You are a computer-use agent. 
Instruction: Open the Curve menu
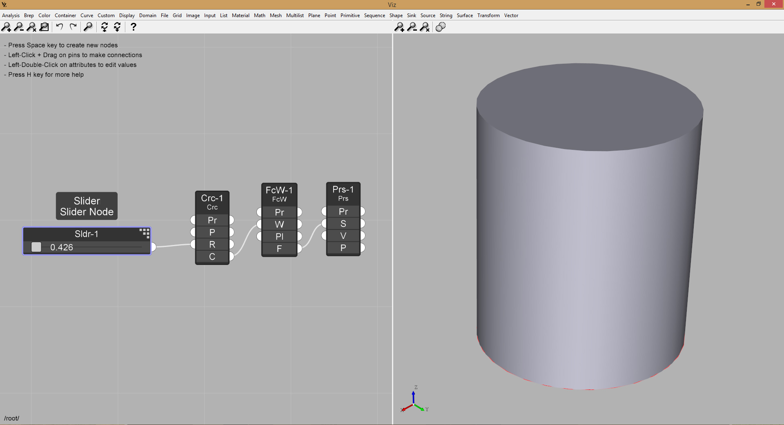tap(87, 16)
